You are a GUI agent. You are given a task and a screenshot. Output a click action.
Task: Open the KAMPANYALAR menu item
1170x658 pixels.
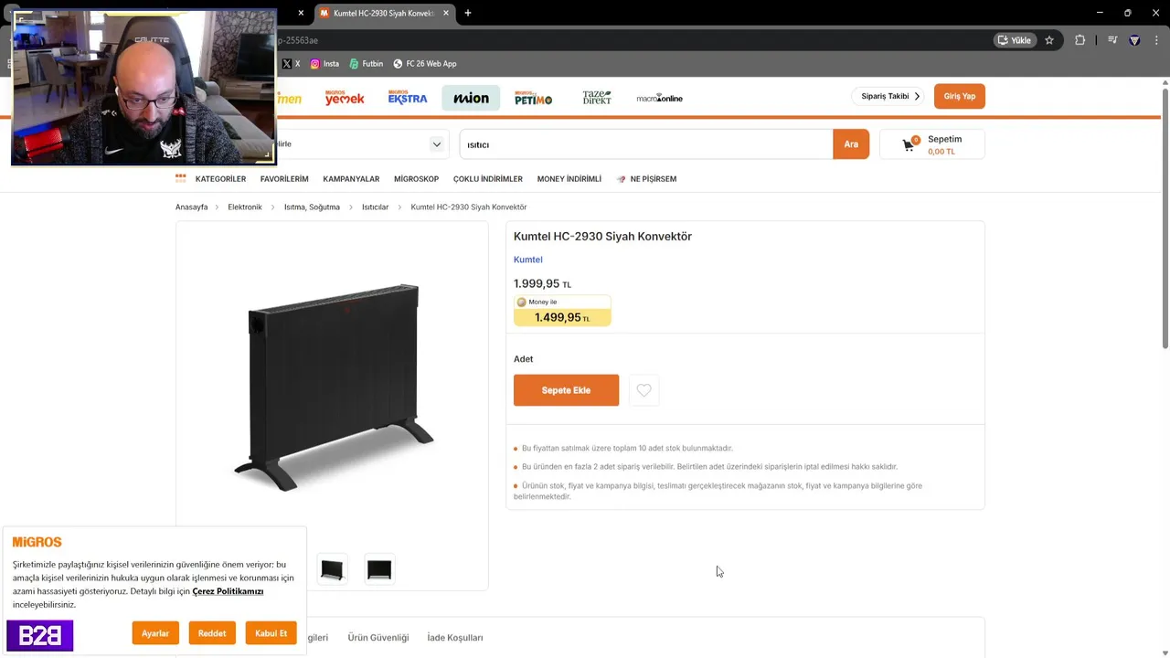351,179
